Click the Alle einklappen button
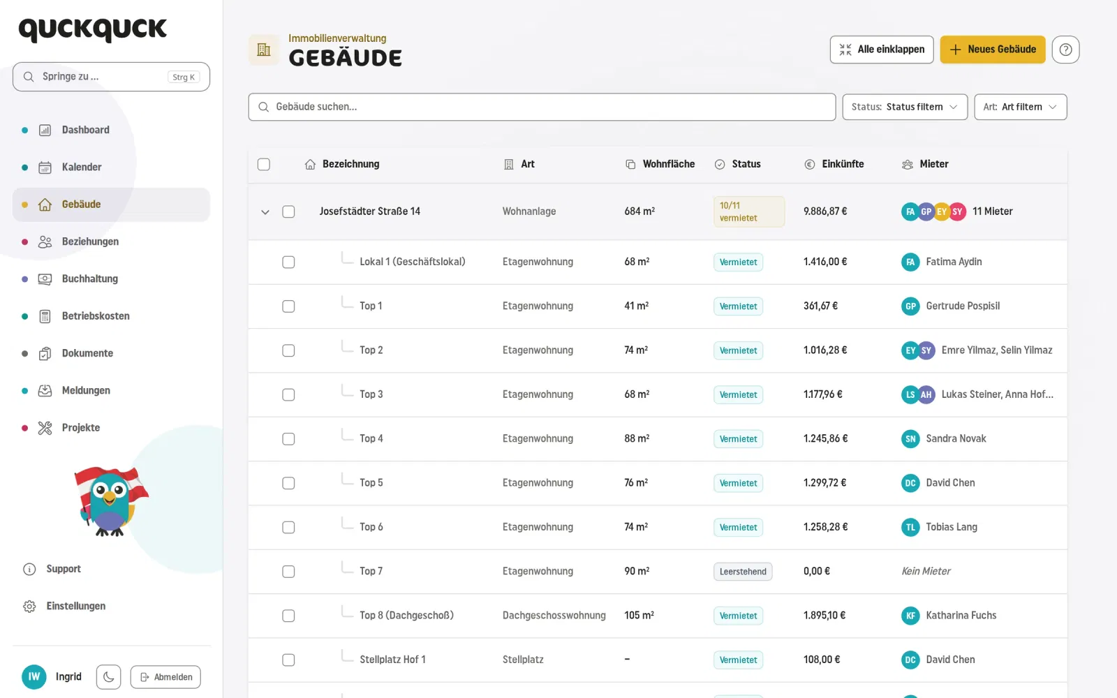 pyautogui.click(x=882, y=50)
